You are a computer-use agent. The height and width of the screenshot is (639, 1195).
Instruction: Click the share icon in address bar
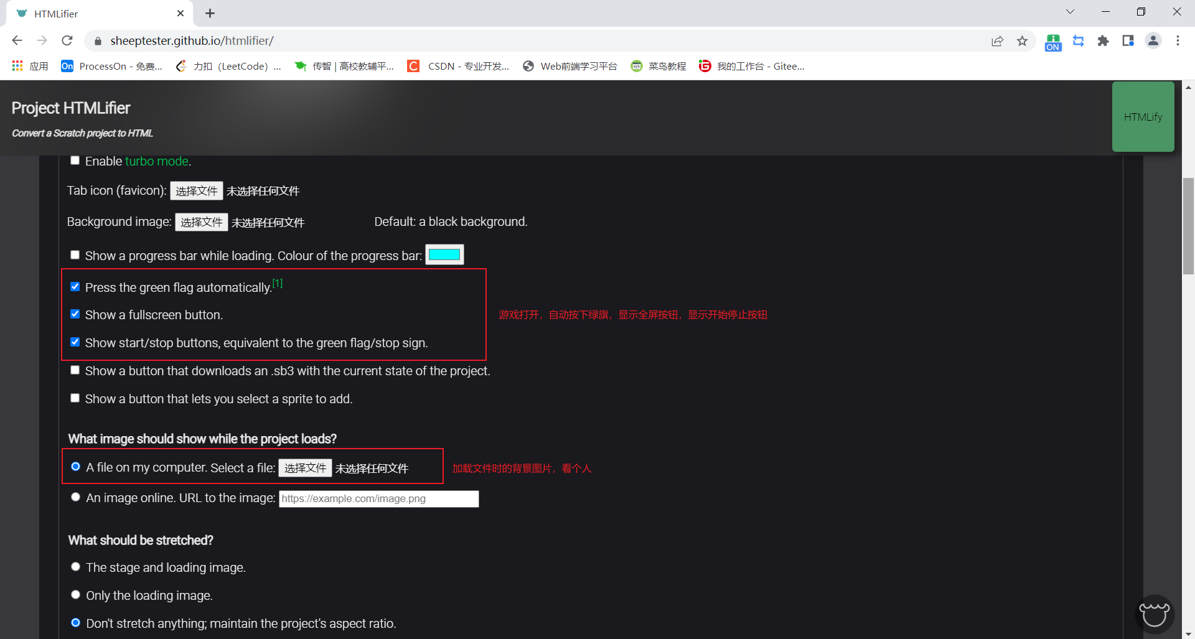[x=998, y=40]
